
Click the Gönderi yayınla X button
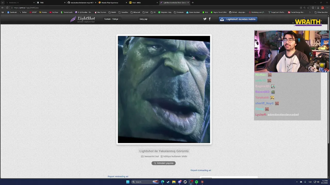(163, 163)
